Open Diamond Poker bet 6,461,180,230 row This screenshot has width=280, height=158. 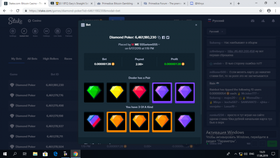[43, 85]
